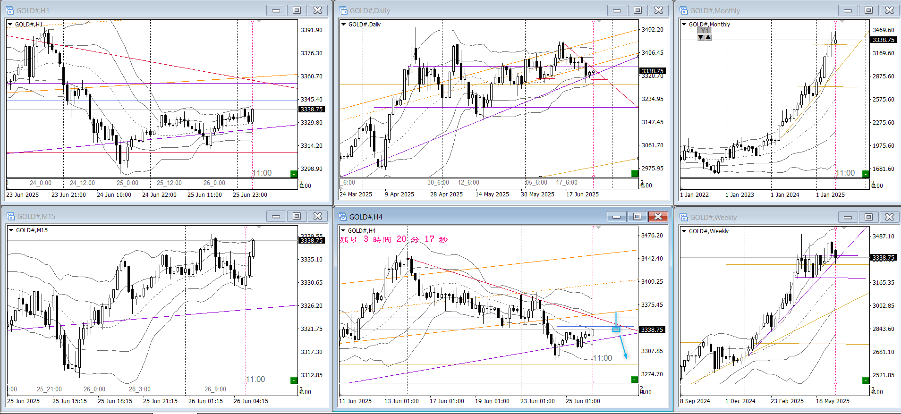Click the 3338.75 price label in Daily chart
The image size is (901, 414).
point(652,71)
